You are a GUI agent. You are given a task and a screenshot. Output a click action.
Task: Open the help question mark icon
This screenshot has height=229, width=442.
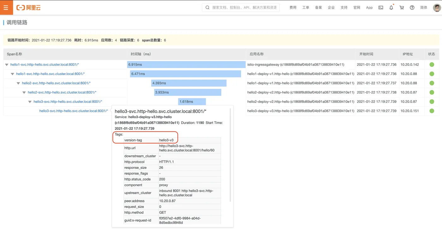(x=412, y=8)
